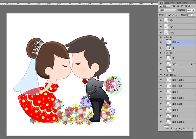Switch to the fourth panel tab
Screen dimensions: 196x139
click(x=179, y=3)
